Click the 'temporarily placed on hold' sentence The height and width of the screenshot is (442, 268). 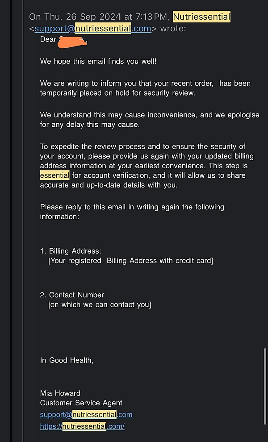click(117, 93)
